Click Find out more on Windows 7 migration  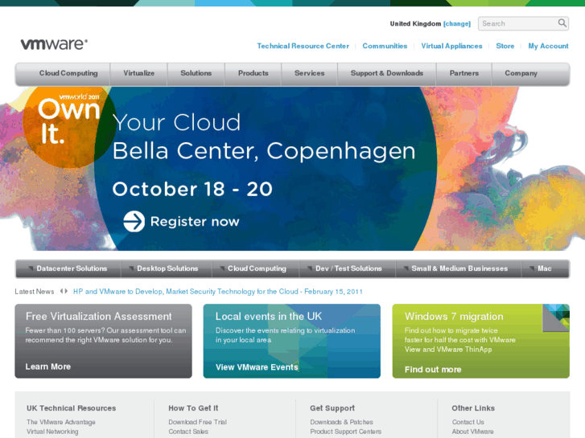(x=433, y=370)
